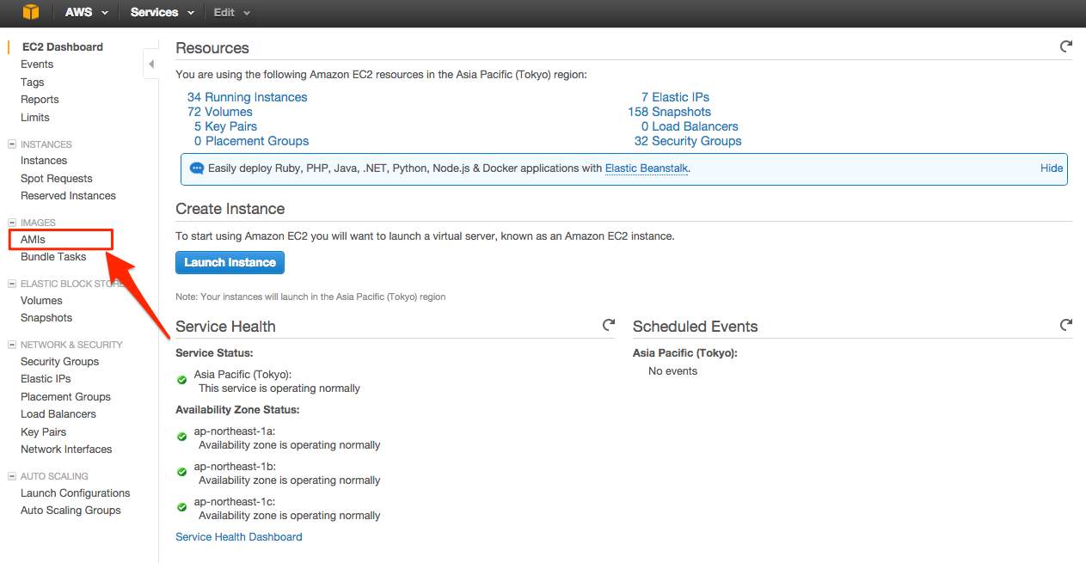Hide the Elastic Beanstalk banner
The width and height of the screenshot is (1086, 563).
pyautogui.click(x=1052, y=168)
